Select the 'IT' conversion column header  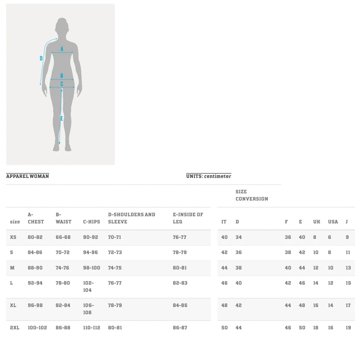click(x=224, y=222)
